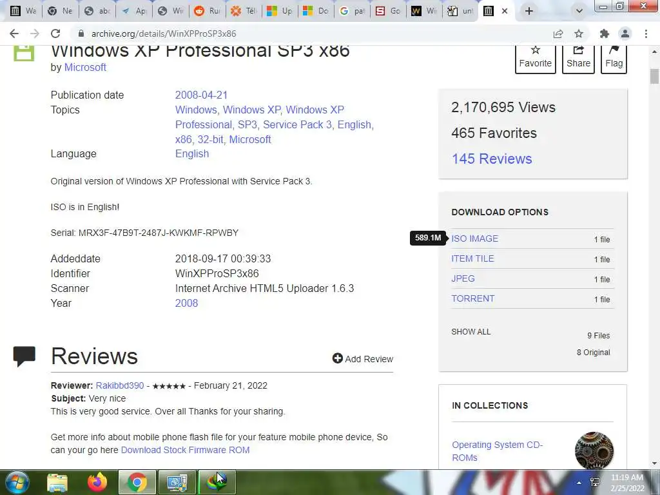Go forward with the browser arrow
Screen dimensions: 660x495
35,34
